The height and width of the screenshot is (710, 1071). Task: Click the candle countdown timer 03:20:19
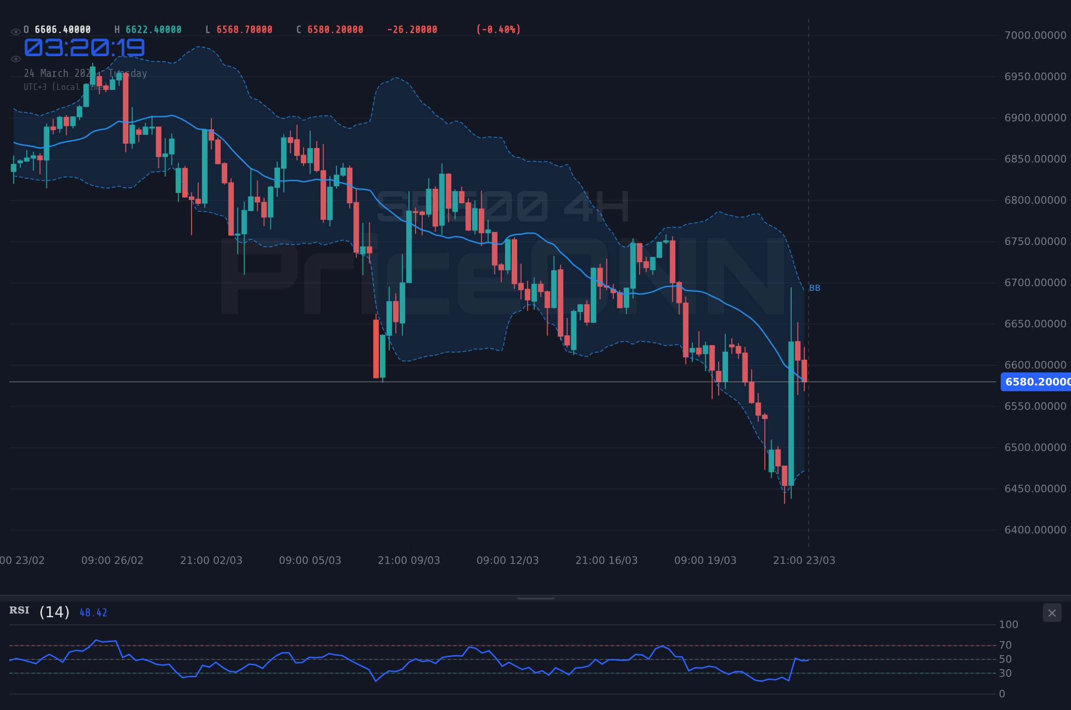pyautogui.click(x=84, y=48)
